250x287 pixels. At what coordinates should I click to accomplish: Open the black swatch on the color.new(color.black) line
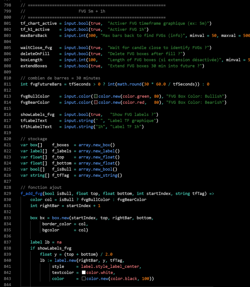coord(84,279)
